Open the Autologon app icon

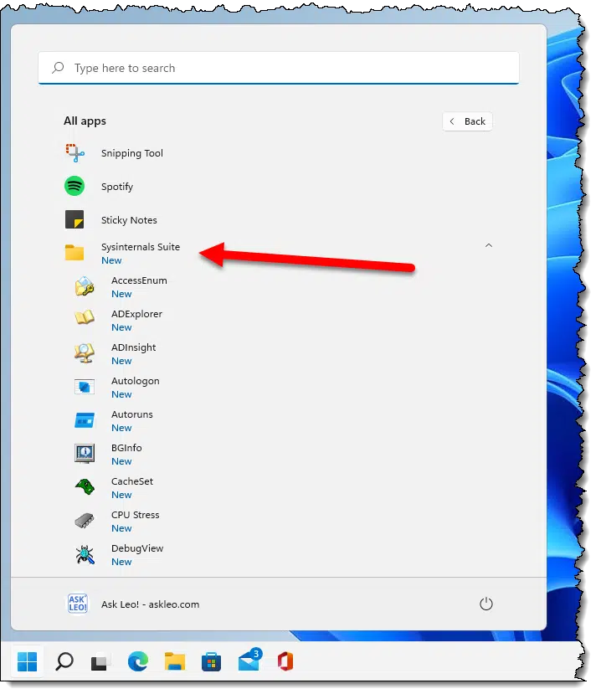(85, 387)
